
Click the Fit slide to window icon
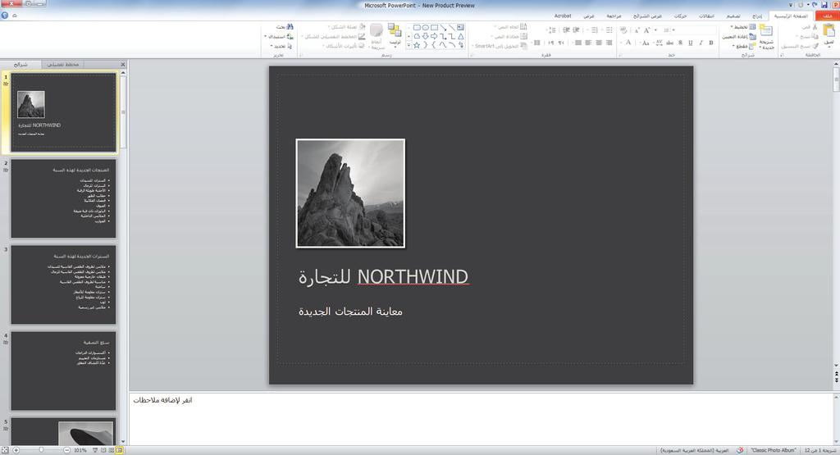[x=5, y=450]
